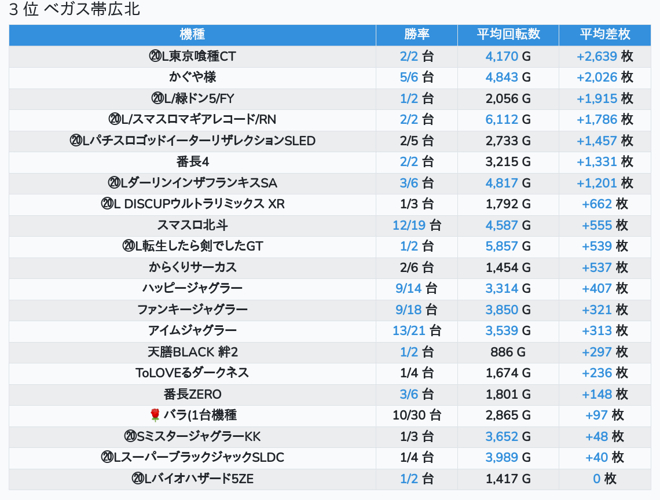Click the 886 G average spins value
The image size is (660, 500).
(x=508, y=352)
